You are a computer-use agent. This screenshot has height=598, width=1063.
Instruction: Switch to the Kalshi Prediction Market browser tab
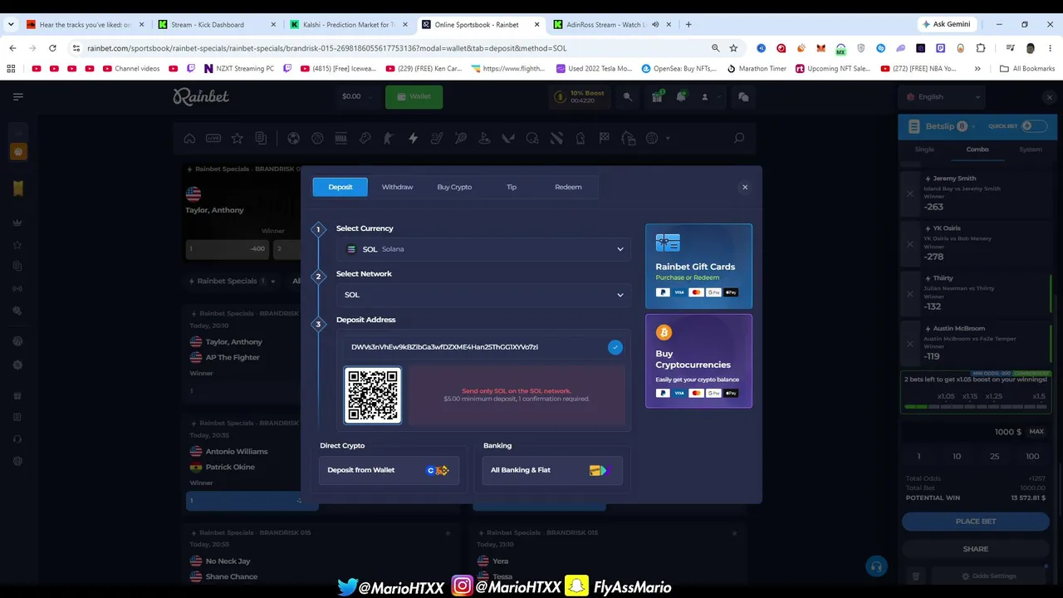pos(349,24)
